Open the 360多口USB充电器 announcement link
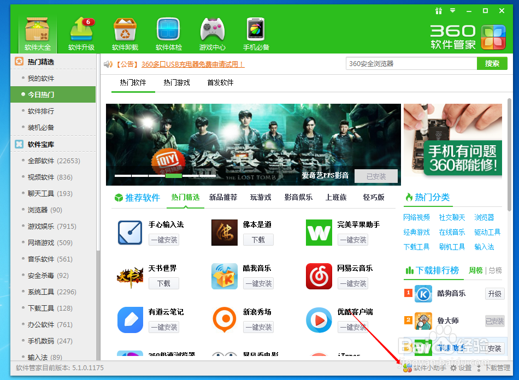Viewport: 519px width, 380px height. tap(193, 64)
